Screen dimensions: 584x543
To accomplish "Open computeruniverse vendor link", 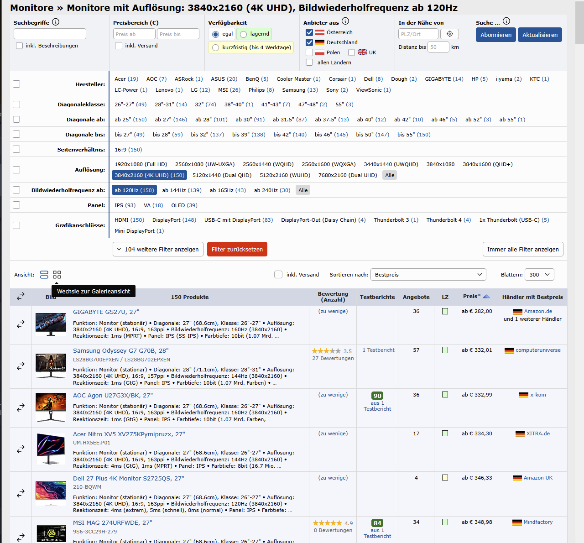I will (538, 350).
